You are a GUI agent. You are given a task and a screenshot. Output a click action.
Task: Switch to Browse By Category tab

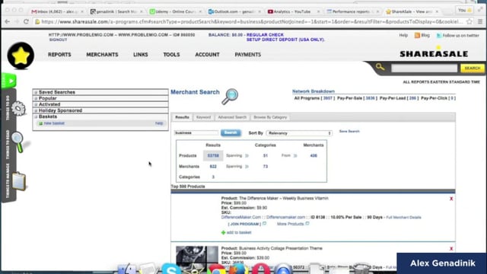click(x=270, y=117)
